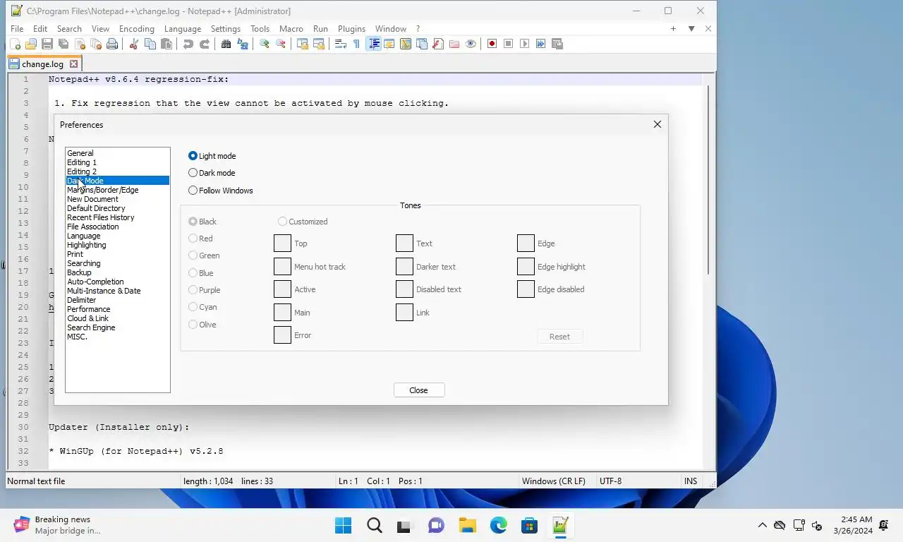Click the plus button in menu bar
This screenshot has width=903, height=542.
point(673,29)
